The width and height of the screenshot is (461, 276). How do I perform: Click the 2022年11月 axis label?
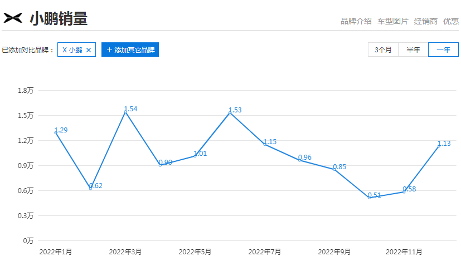404,252
